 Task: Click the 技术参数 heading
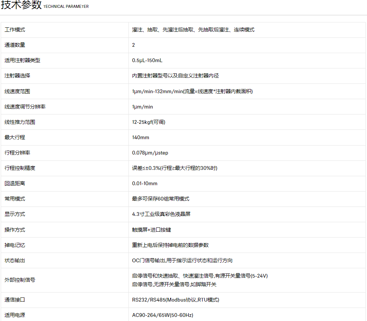coord(21,5)
